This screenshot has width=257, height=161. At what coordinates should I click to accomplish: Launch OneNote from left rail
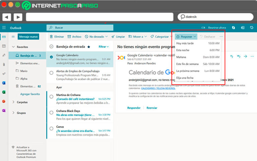[x=4, y=111]
